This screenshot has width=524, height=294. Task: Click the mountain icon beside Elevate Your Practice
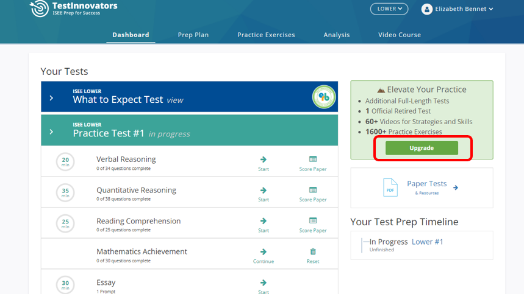point(381,89)
